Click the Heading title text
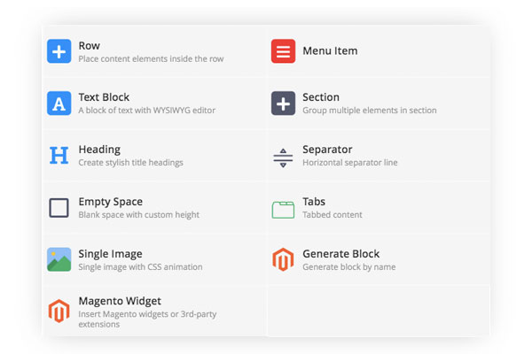 tap(99, 150)
